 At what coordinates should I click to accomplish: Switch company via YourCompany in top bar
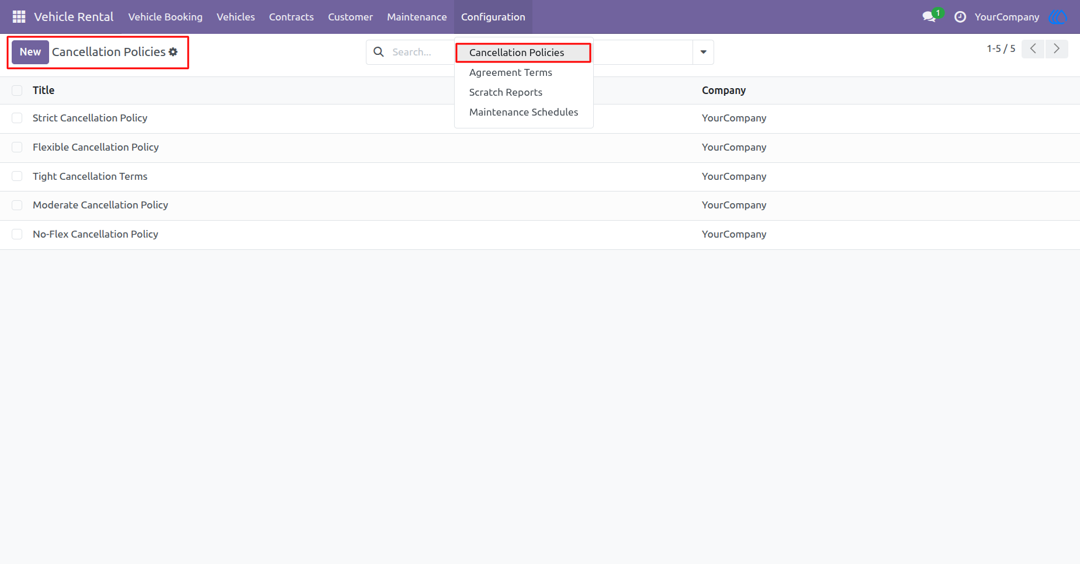[1007, 17]
